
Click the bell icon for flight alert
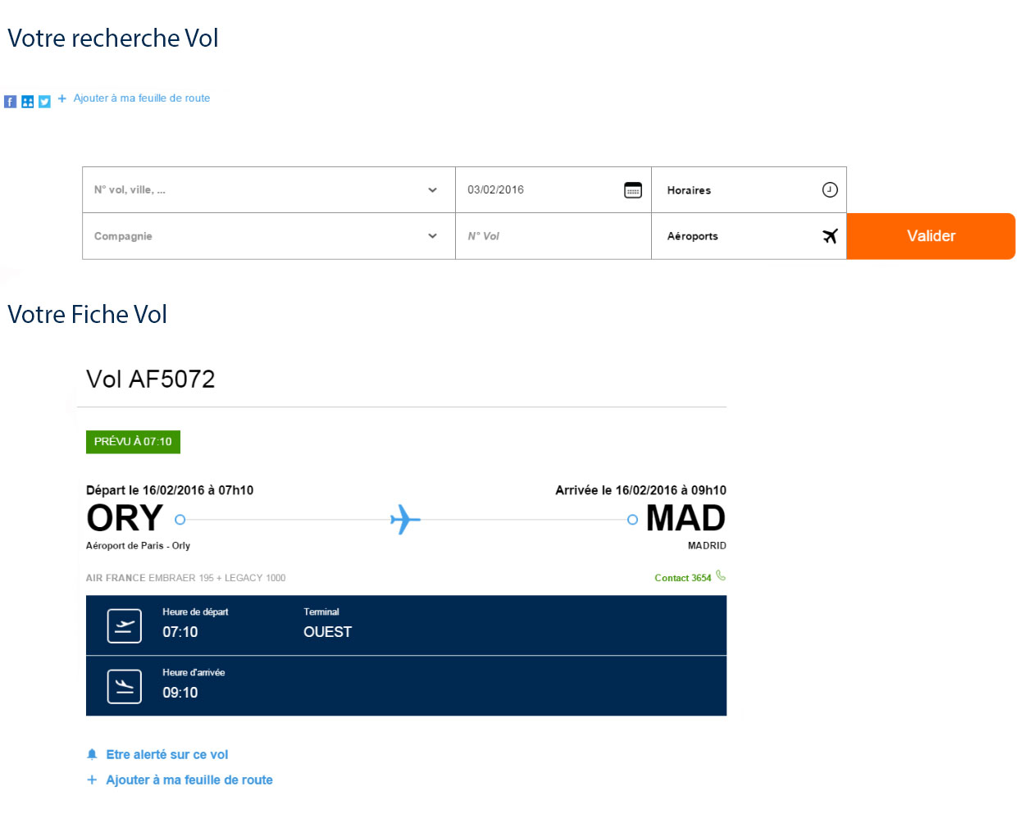point(92,754)
